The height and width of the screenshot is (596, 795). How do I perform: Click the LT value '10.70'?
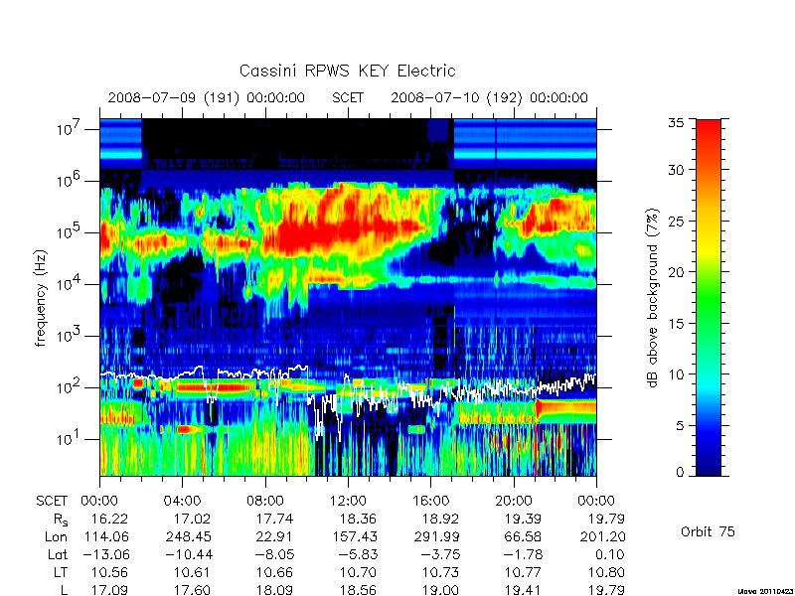pos(357,573)
